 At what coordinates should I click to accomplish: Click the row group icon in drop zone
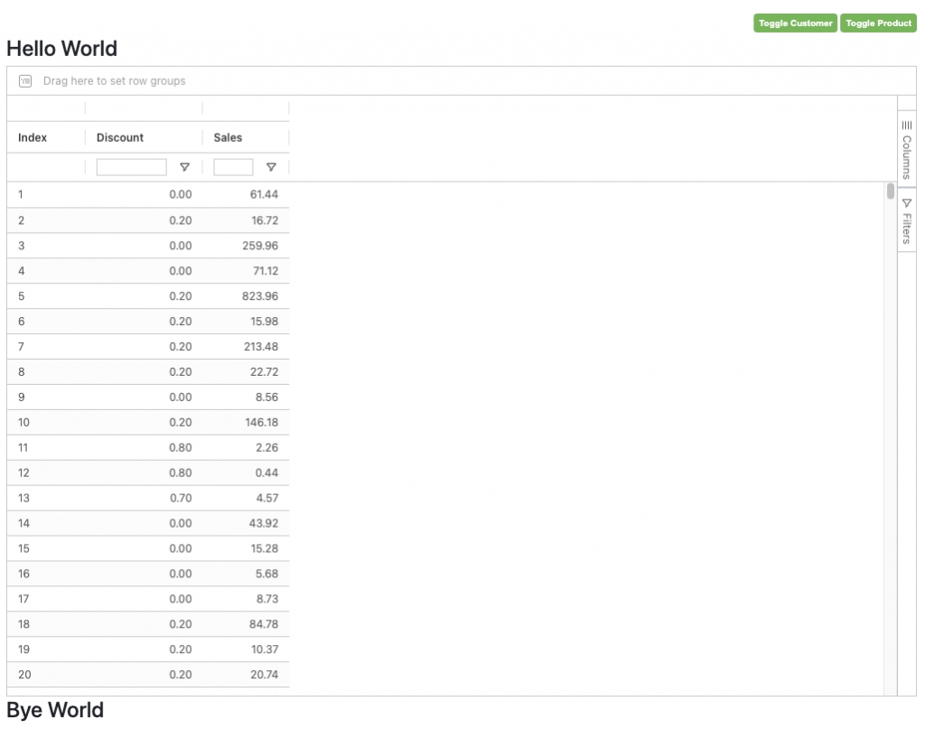coord(25,81)
